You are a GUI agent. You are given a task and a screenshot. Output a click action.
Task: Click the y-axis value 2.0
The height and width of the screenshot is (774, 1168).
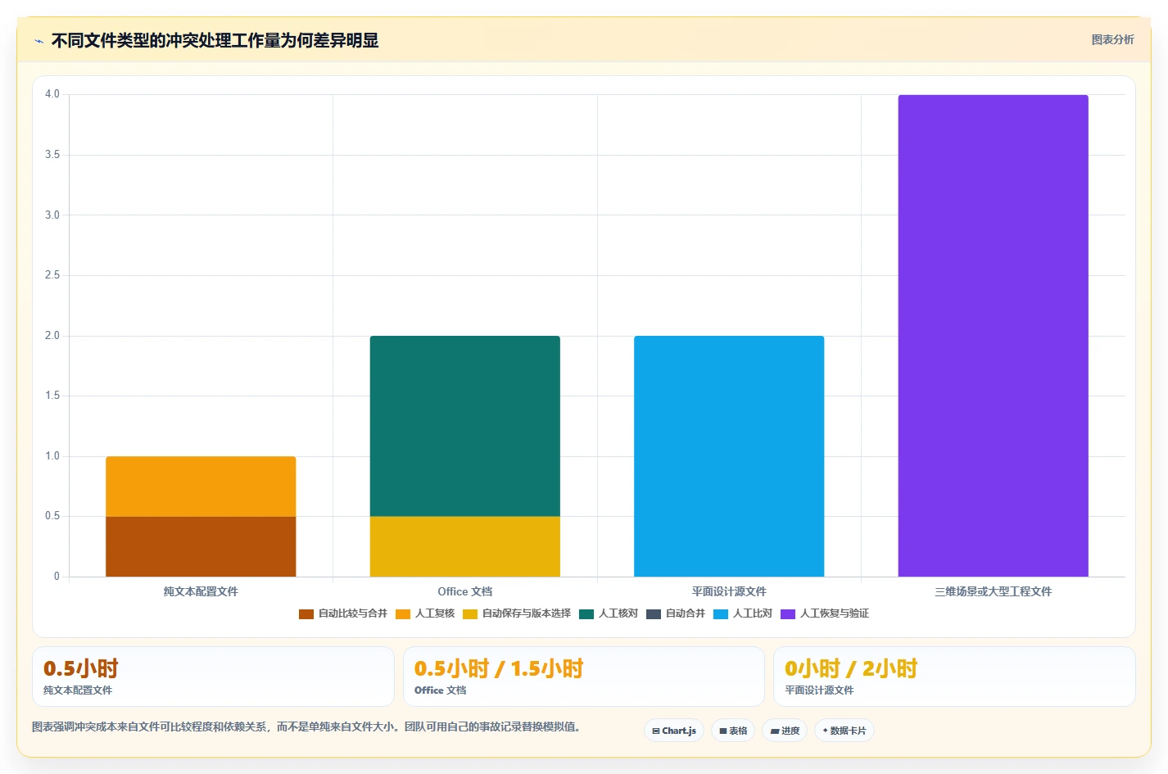52,336
